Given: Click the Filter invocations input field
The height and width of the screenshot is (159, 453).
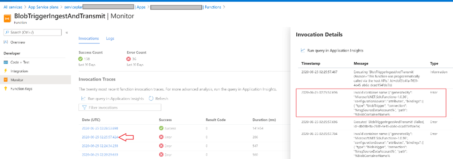Looking at the screenshot, I should pyautogui.click(x=120, y=108).
